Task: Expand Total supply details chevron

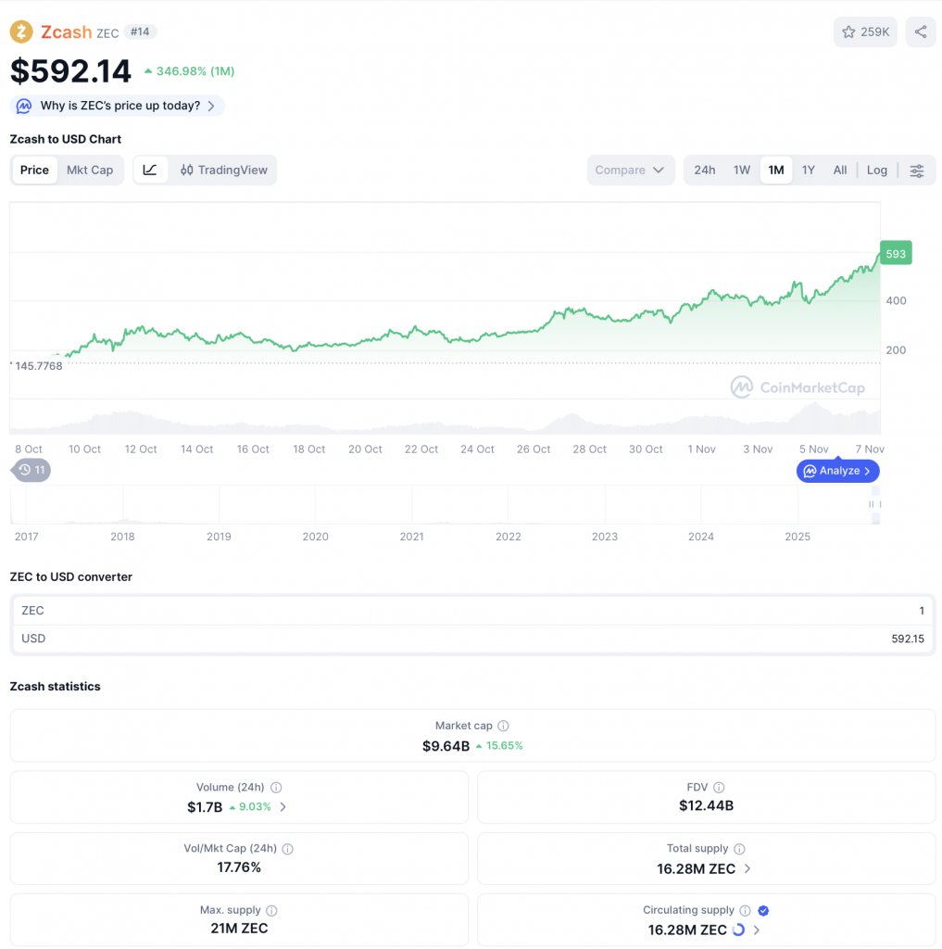Action: tap(747, 869)
